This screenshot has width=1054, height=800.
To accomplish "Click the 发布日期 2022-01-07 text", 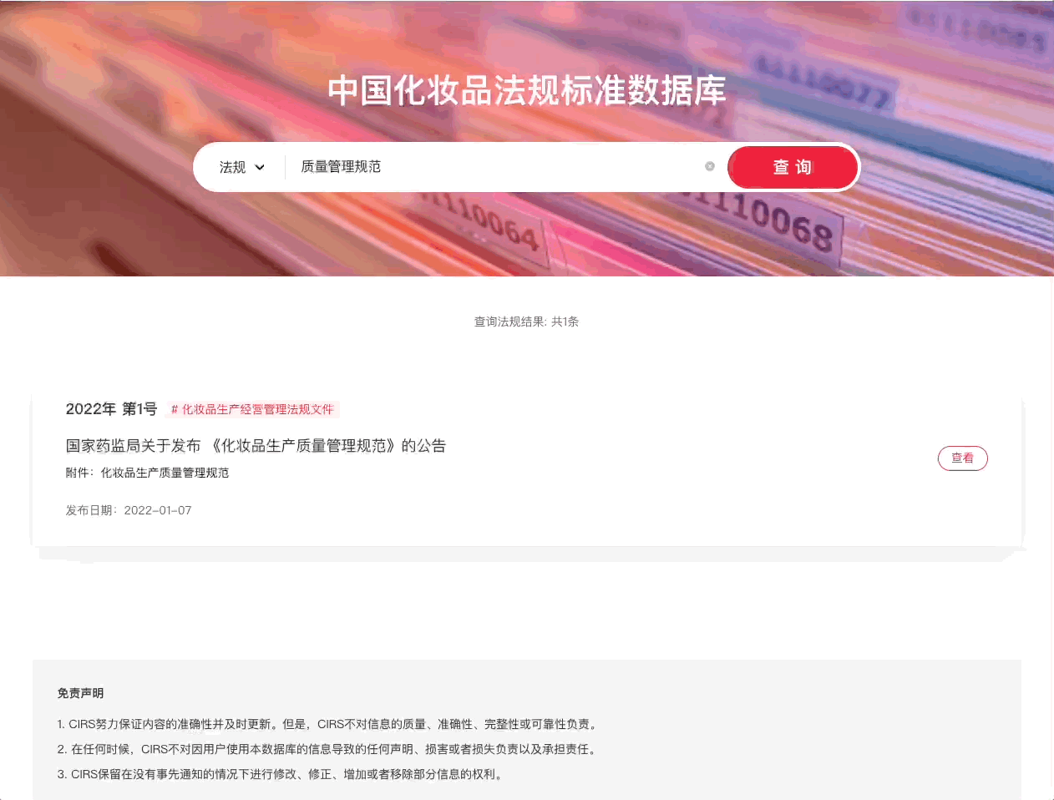I will tap(129, 510).
